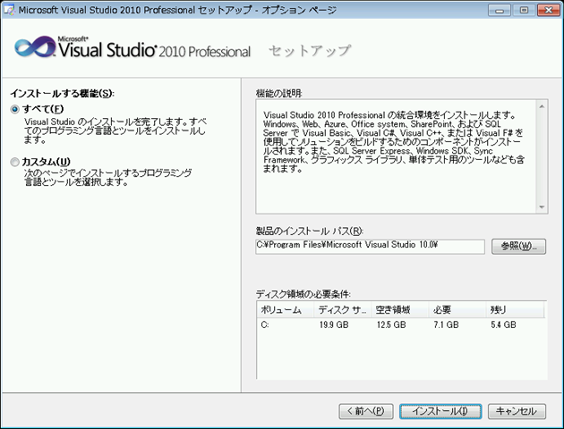
Task: Open the 参照(W)... browse dialog
Action: click(518, 247)
